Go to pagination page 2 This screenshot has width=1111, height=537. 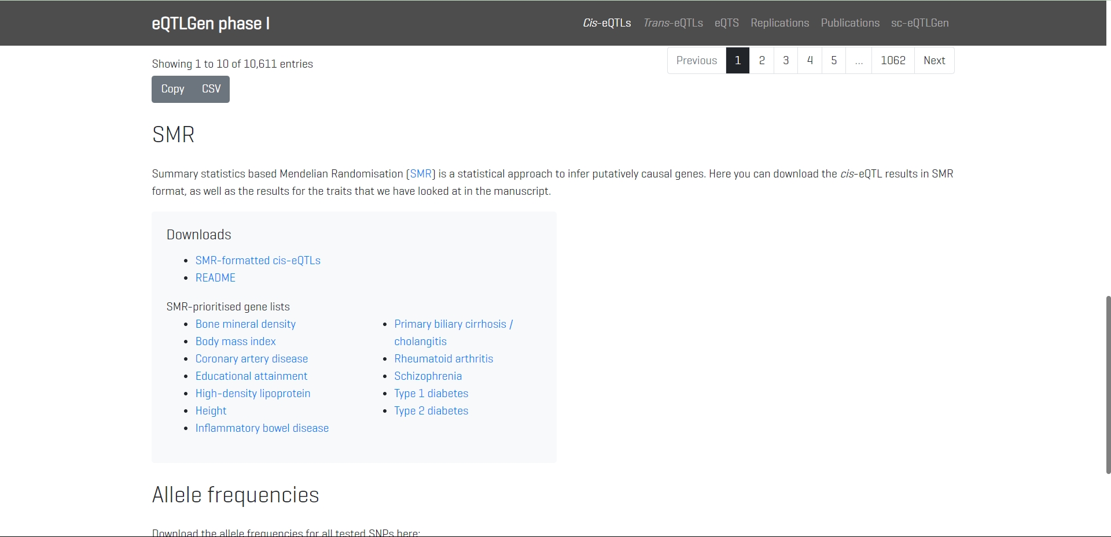pyautogui.click(x=761, y=61)
